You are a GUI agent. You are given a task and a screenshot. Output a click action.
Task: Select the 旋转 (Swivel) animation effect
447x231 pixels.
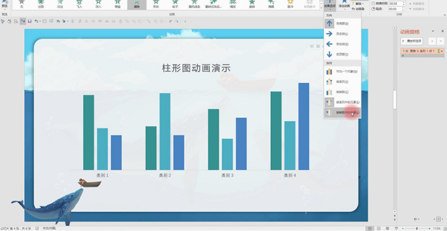click(252, 4)
